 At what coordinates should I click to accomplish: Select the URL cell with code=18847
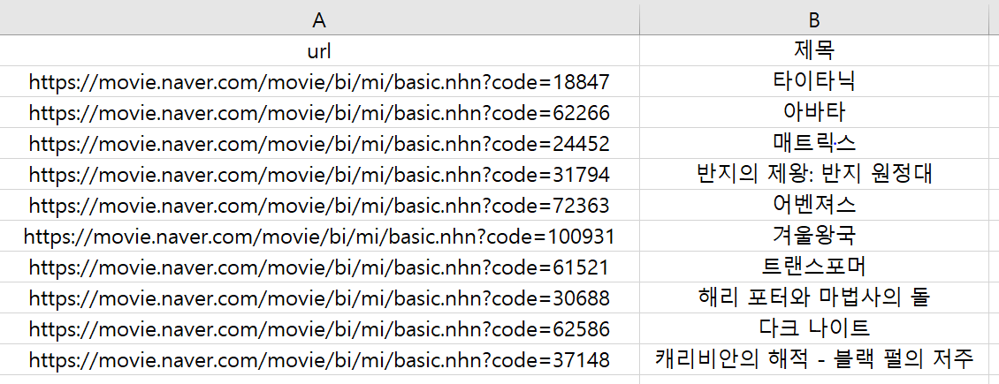[x=319, y=81]
